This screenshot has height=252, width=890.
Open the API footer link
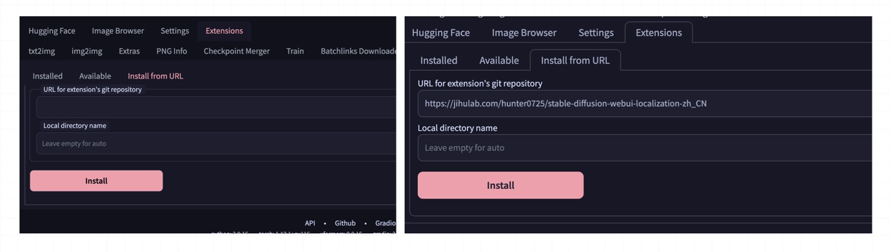point(310,223)
